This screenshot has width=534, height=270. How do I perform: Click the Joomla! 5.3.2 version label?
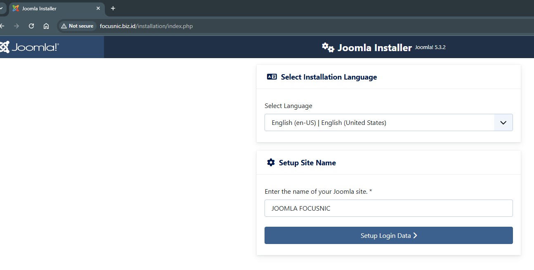430,47
